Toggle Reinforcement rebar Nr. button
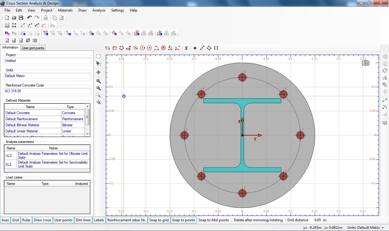The height and width of the screenshot is (231, 389). click(126, 220)
